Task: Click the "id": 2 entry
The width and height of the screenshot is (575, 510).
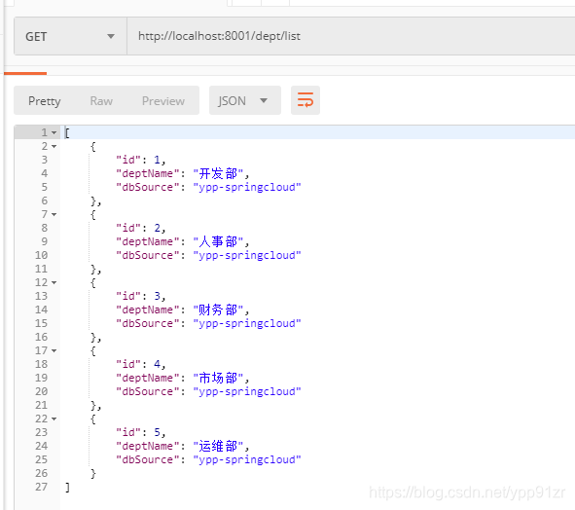Action: 141,228
